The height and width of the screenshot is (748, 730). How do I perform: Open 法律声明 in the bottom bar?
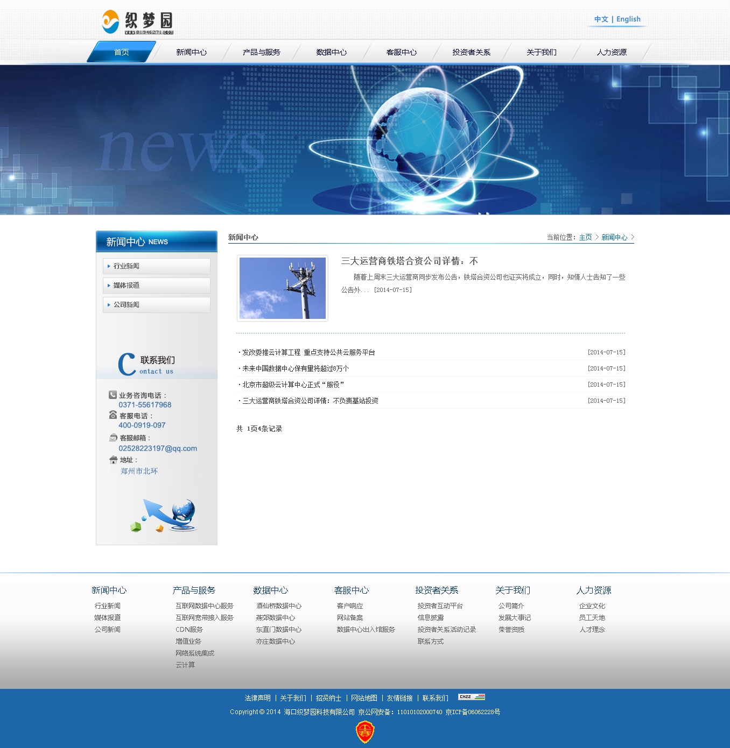pos(258,698)
